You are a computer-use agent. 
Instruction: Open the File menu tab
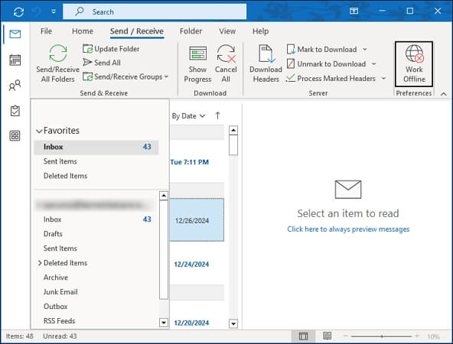tap(46, 31)
